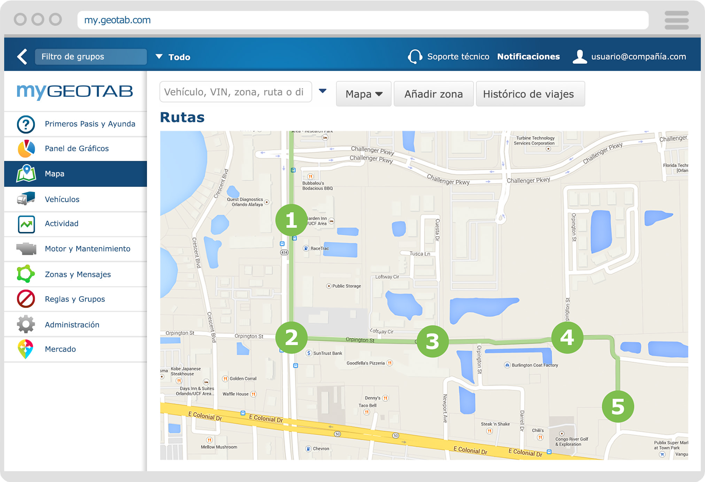Viewport: 705px width, 482px height.
Task: Click route stop marker 3 on map
Action: [433, 341]
